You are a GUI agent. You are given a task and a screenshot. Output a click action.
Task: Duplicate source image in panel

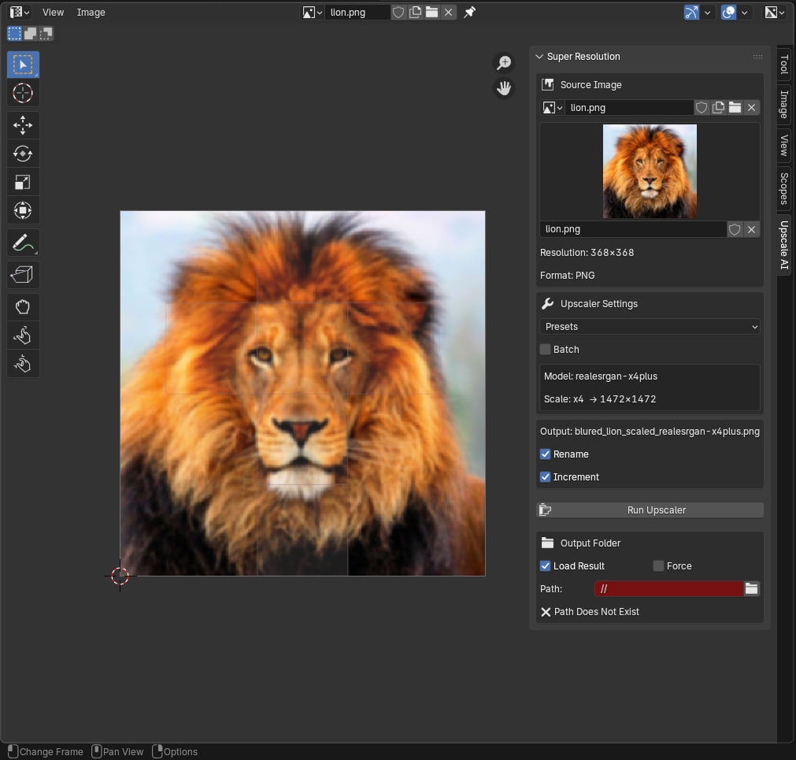[x=718, y=108]
